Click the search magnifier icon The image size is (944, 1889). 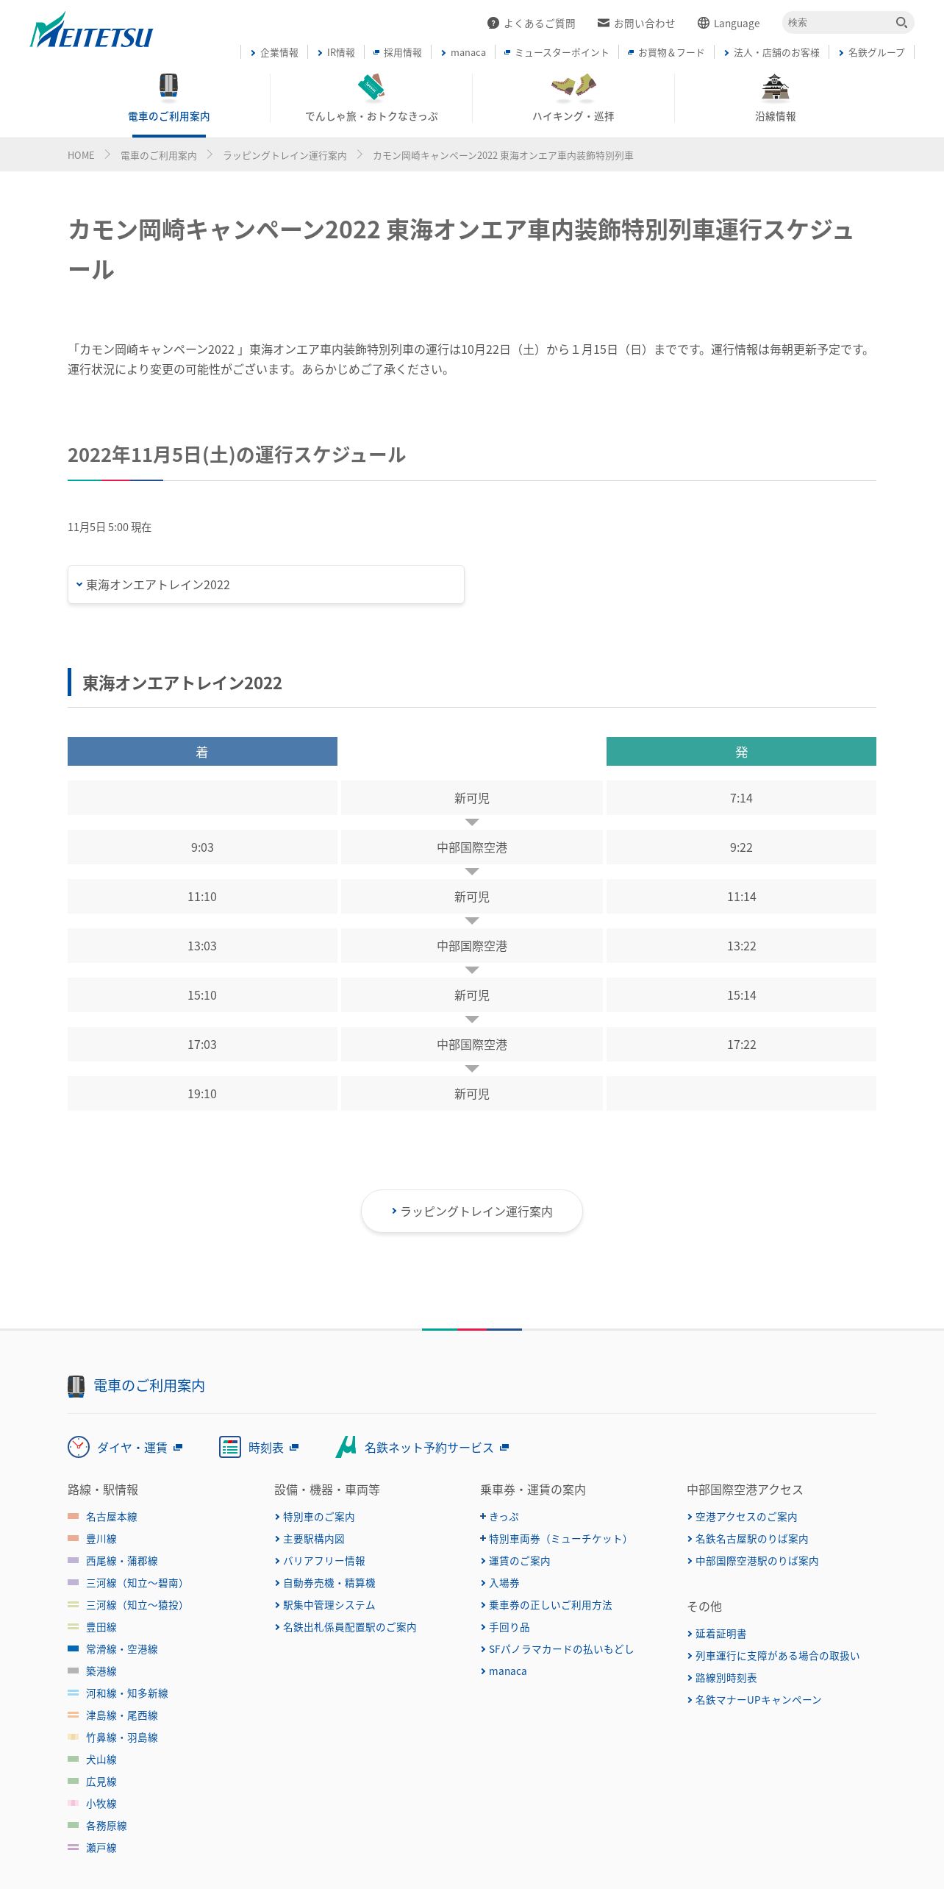tap(901, 23)
